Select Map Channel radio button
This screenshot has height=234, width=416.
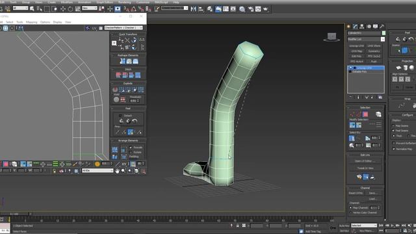[351, 208]
